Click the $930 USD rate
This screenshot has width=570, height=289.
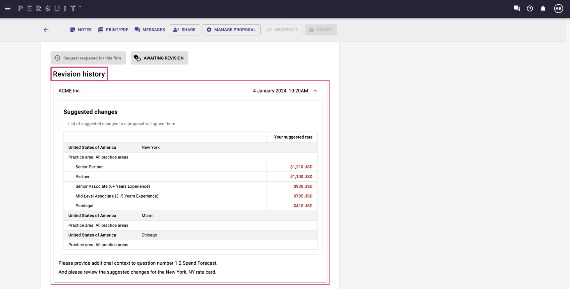(x=303, y=187)
